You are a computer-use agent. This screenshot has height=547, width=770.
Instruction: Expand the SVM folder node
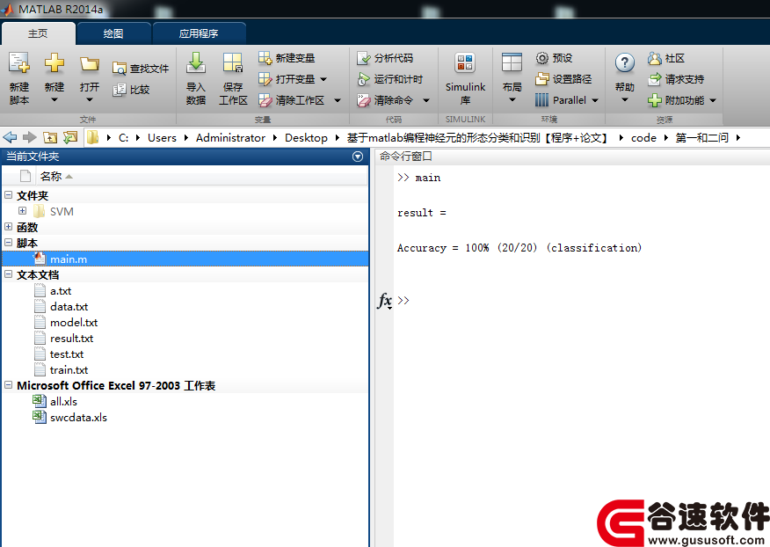pyautogui.click(x=22, y=211)
